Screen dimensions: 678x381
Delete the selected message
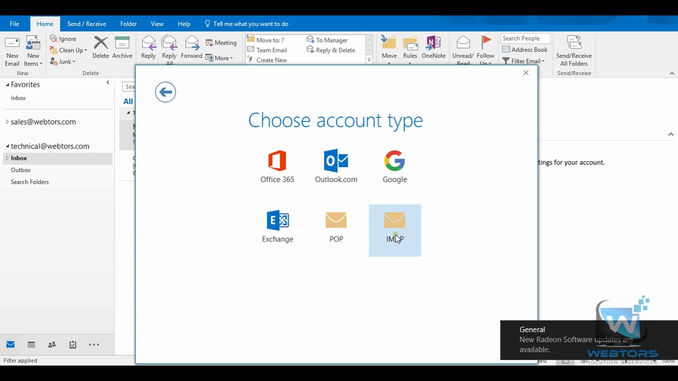101,48
